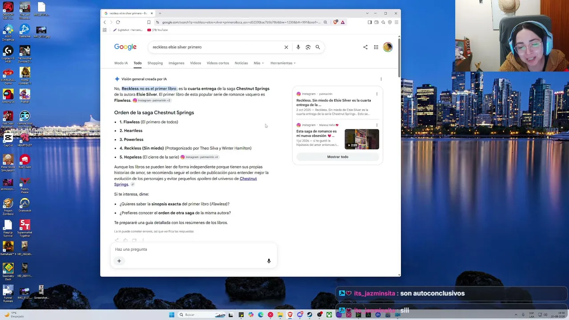The height and width of the screenshot is (320, 569).
Task: Open the Videos results tab
Action: coord(196,63)
